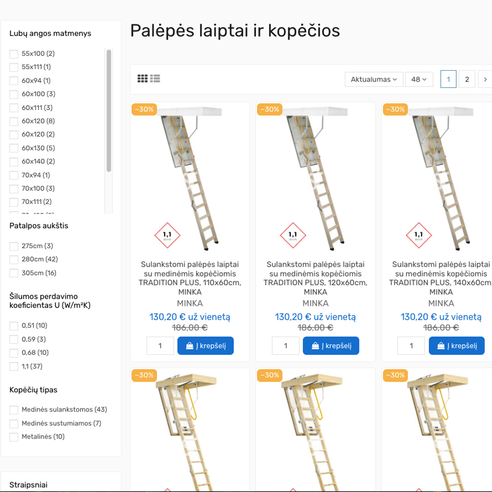Viewport: 492px width, 492px height.
Task: Open TRADITION PLUS 110x60cm product title link
Action: (x=190, y=278)
